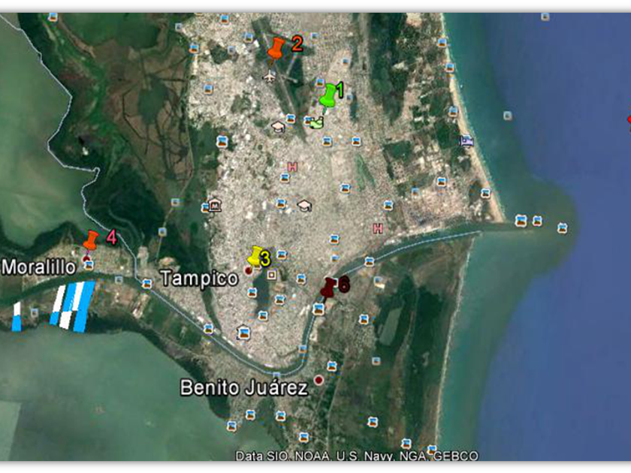This screenshot has height=473, width=631.
Task: Click the museum building icon above the Tampico label
Action: click(x=216, y=205)
